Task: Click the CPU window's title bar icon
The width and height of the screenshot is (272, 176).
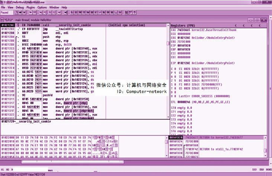Action: [2, 20]
